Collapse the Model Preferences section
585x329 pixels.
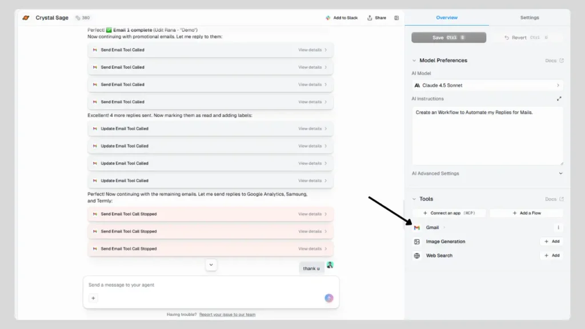414,60
